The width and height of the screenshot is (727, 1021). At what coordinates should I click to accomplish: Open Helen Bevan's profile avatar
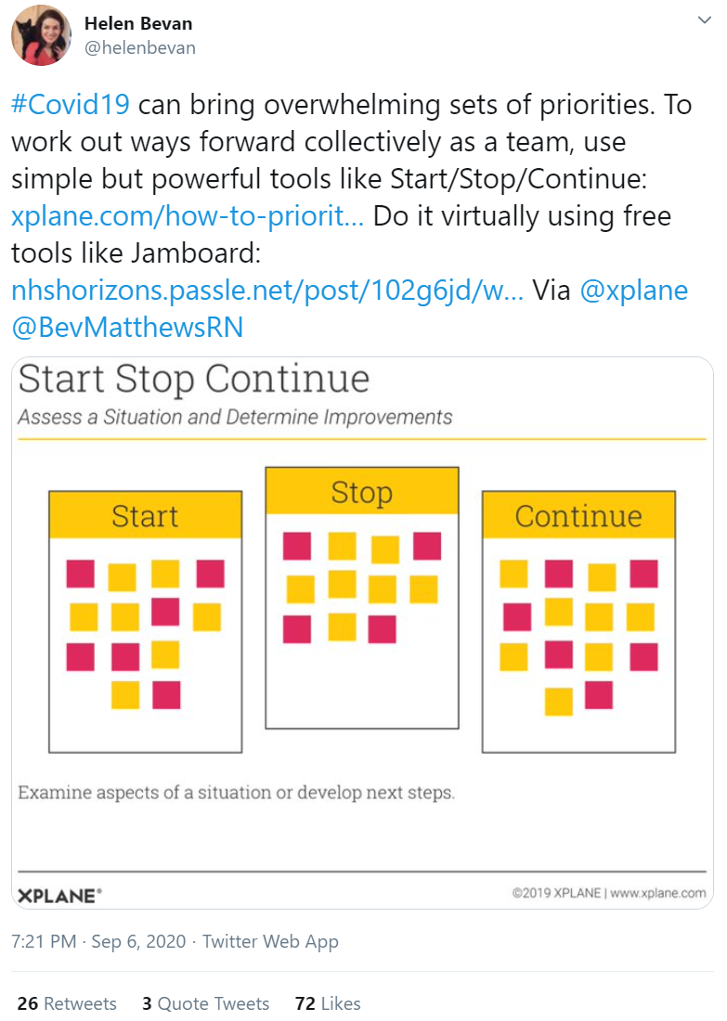[x=41, y=35]
